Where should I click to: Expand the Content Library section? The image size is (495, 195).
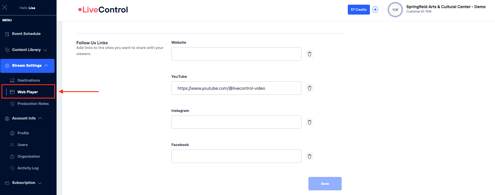pyautogui.click(x=27, y=50)
